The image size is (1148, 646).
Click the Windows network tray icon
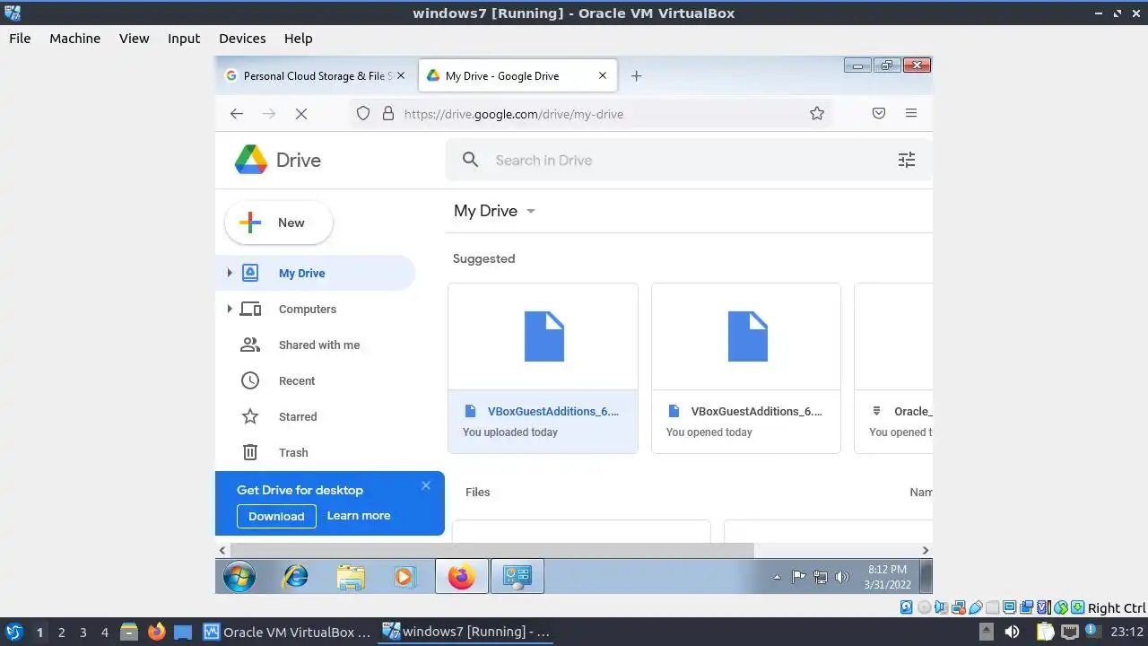[820, 577]
